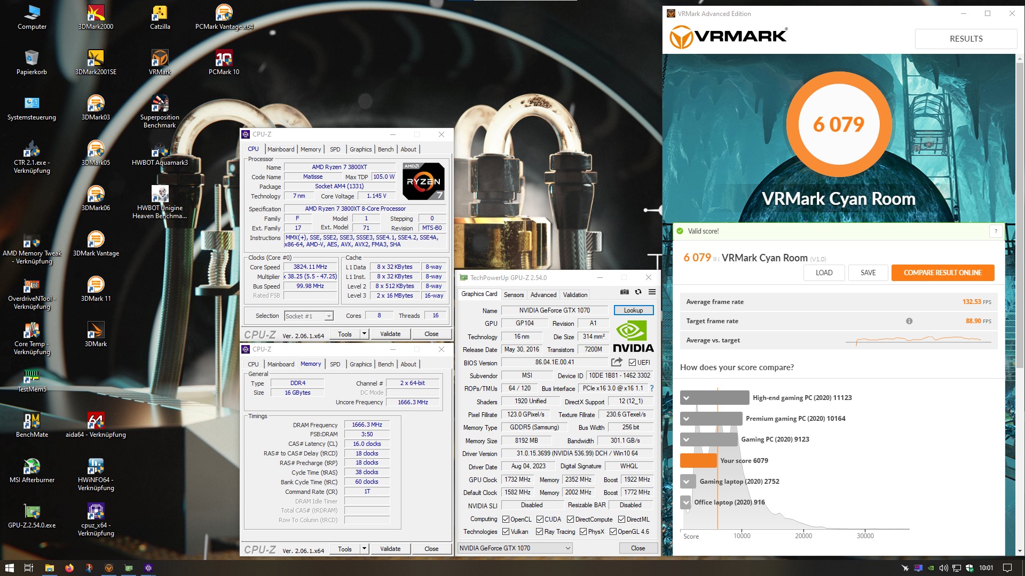Expand Premium gaming PC (2020) entry

coord(687,419)
